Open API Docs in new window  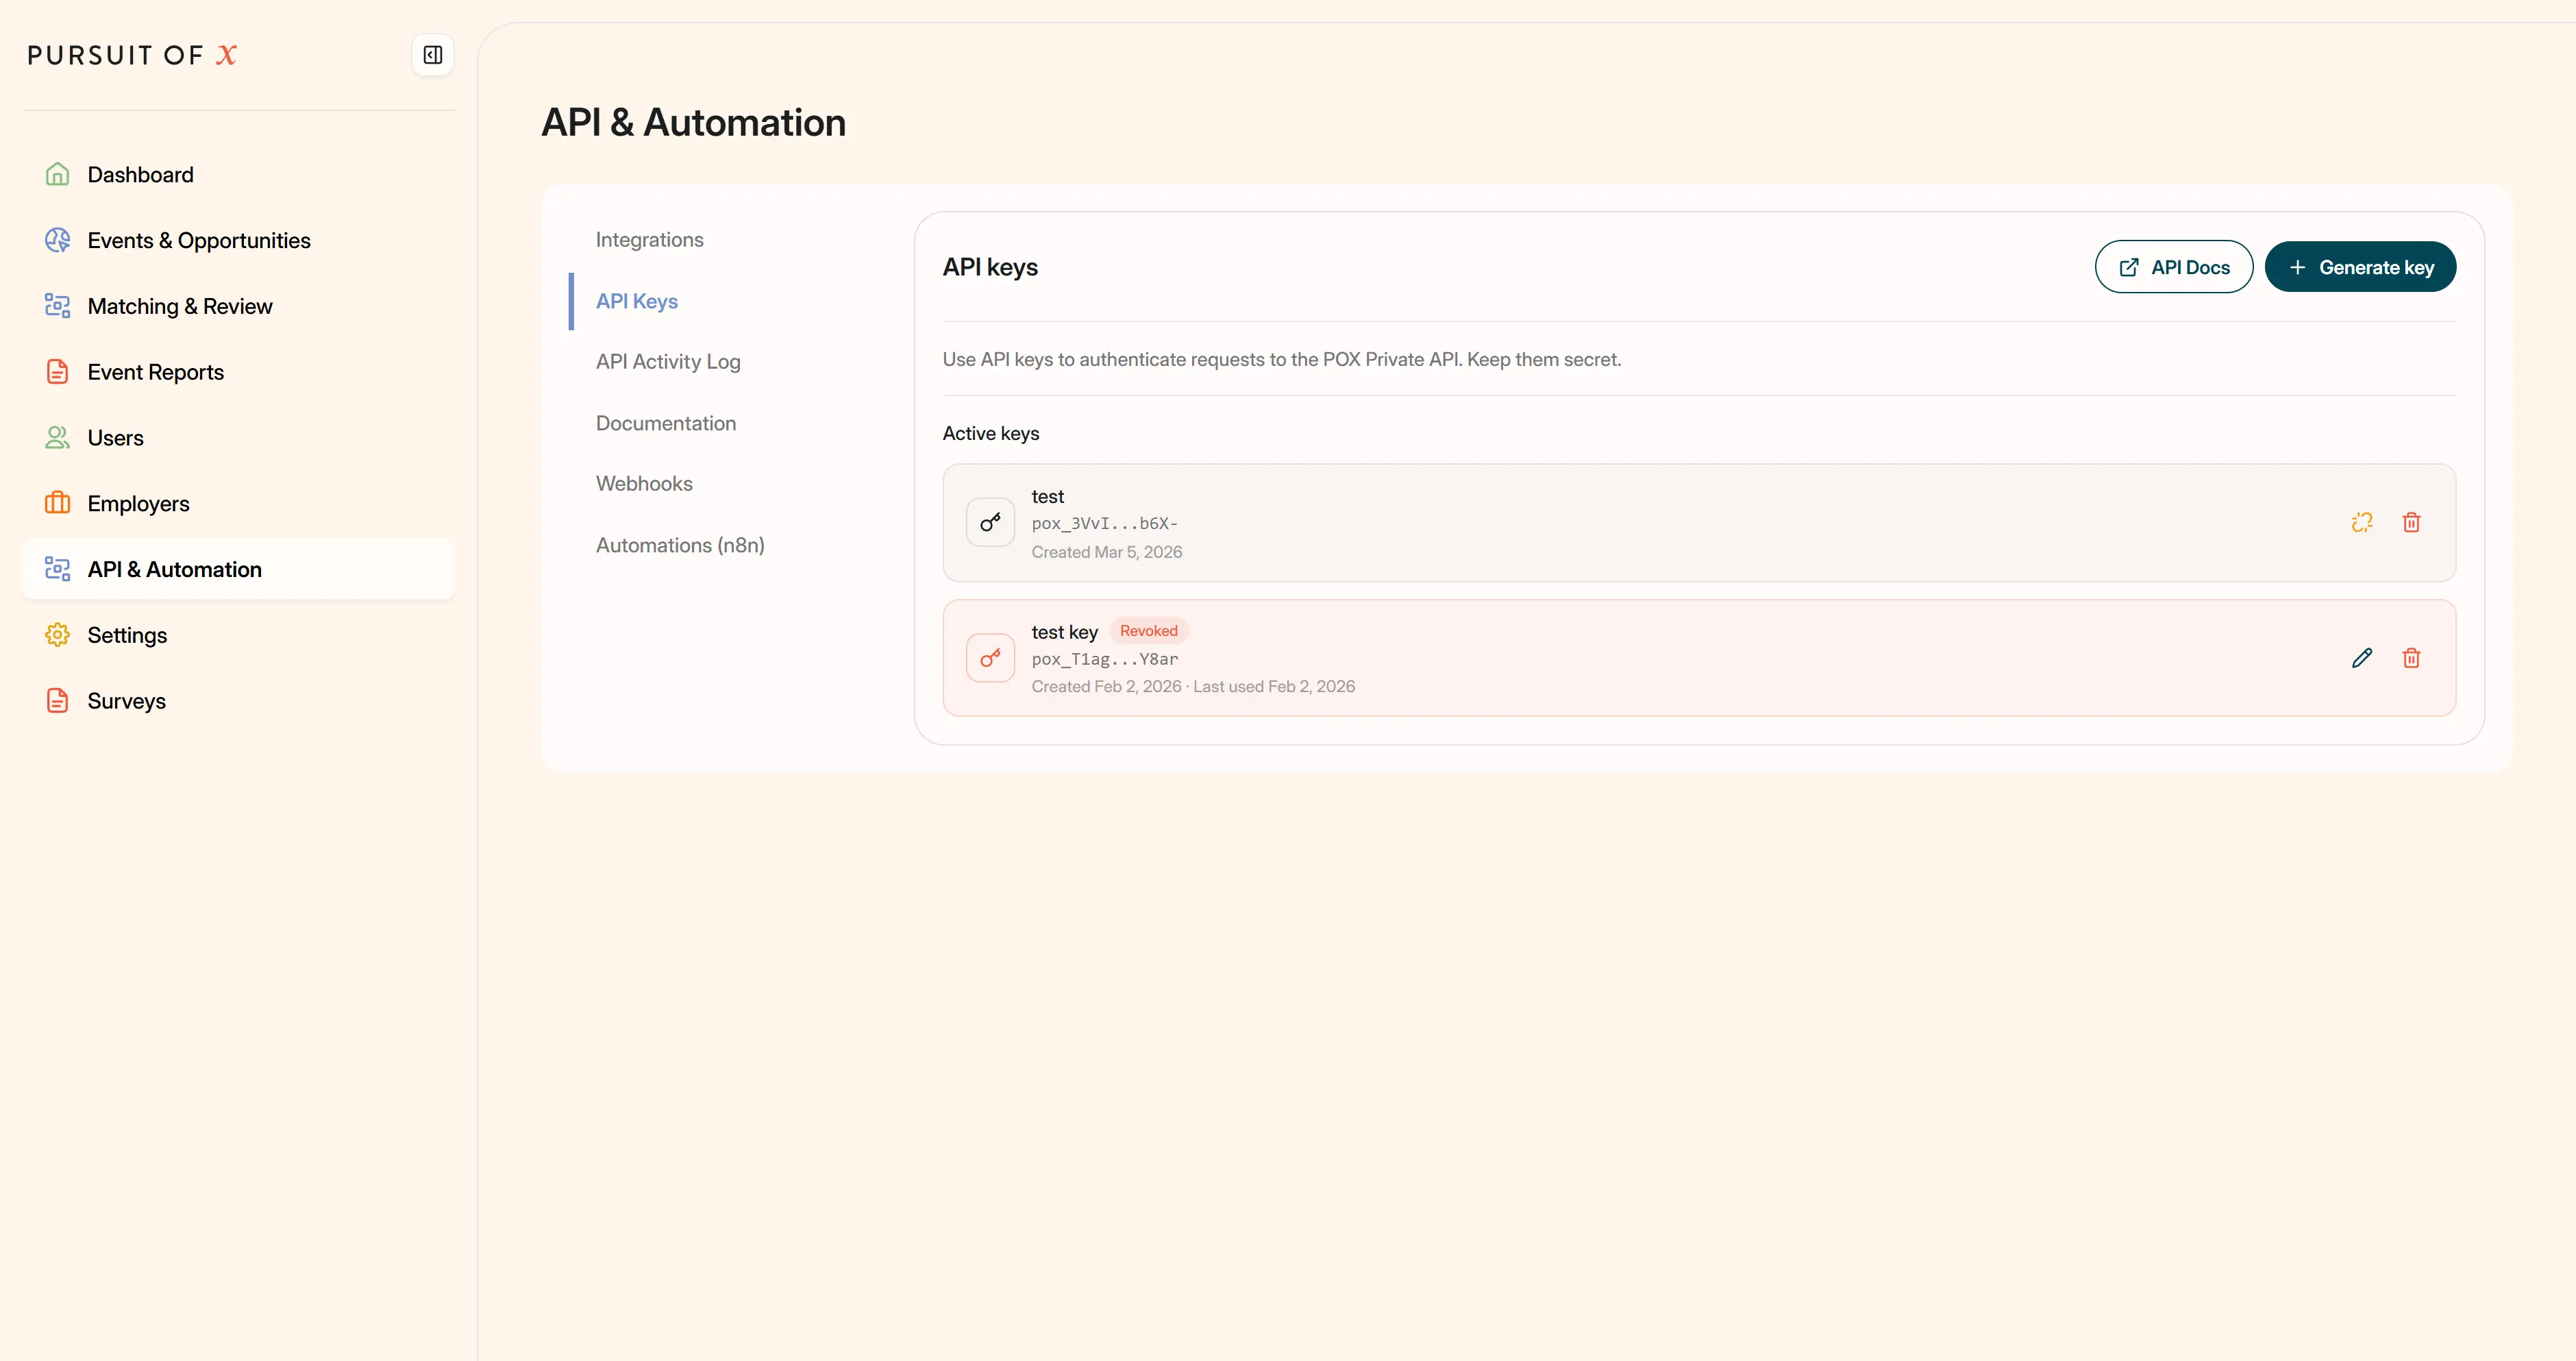(x=2173, y=267)
